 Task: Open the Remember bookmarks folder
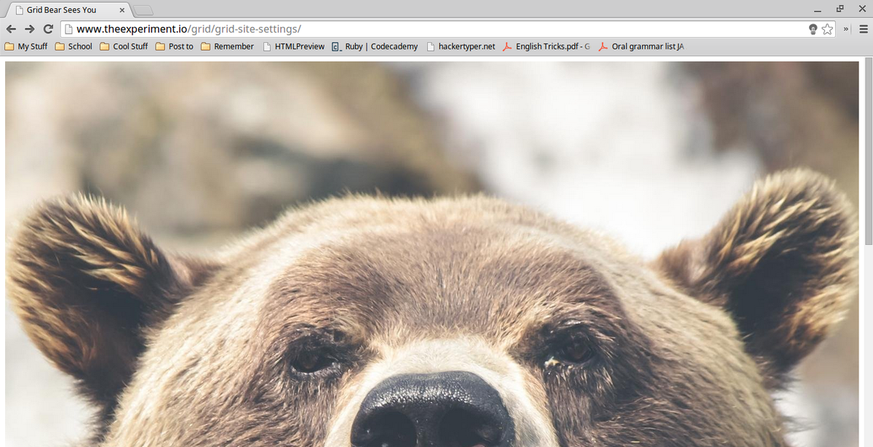(x=228, y=47)
